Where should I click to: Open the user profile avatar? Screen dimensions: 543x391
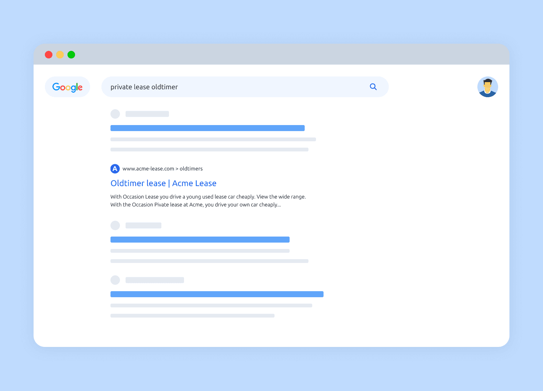(x=488, y=87)
